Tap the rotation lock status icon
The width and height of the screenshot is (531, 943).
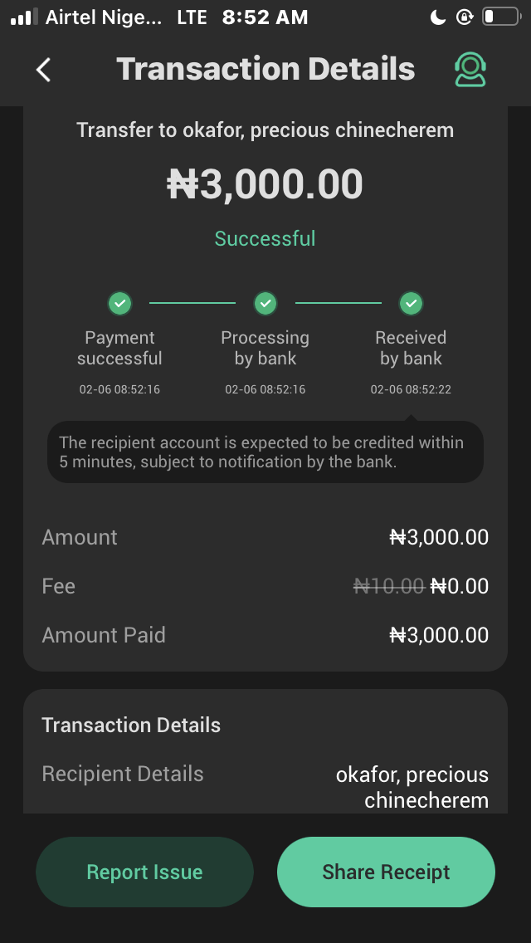pos(464,17)
